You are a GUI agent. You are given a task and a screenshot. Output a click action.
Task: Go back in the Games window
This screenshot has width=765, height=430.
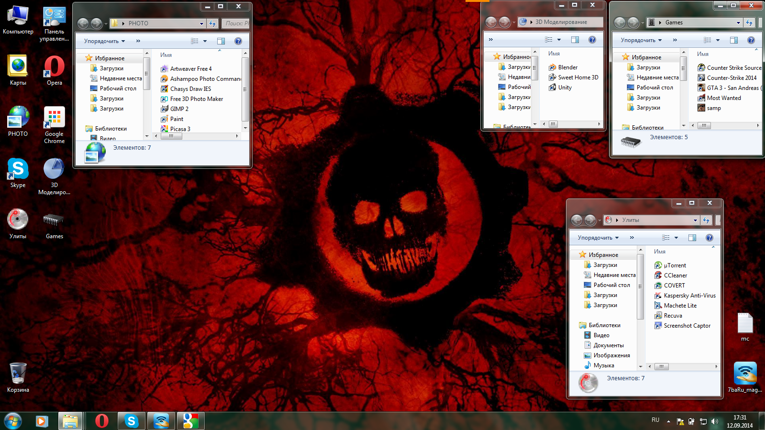(x=620, y=22)
